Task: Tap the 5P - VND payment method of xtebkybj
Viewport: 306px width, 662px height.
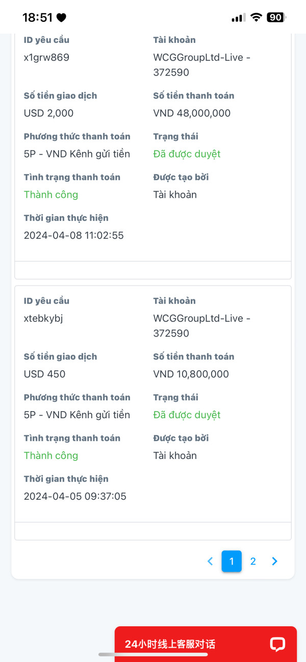Action: pyautogui.click(x=76, y=415)
